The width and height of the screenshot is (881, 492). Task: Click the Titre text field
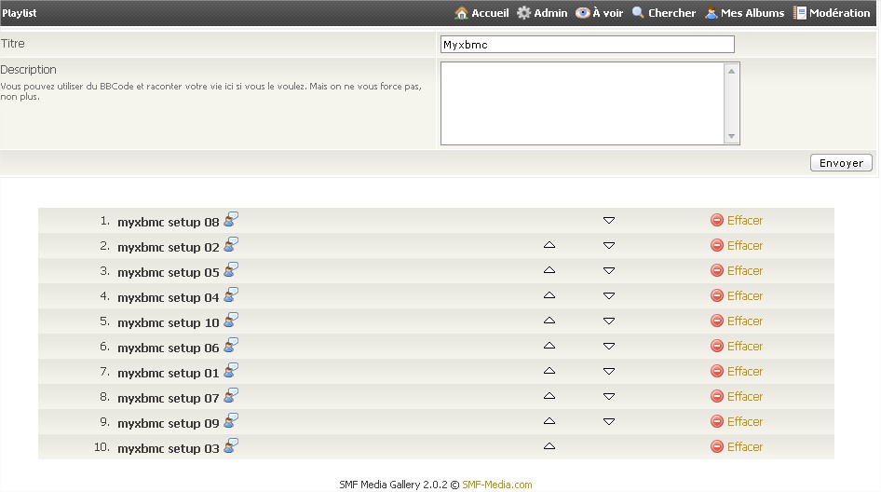[x=587, y=45]
